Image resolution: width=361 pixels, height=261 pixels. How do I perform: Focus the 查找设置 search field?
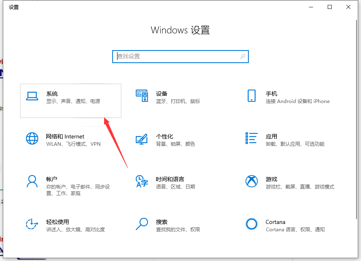[x=175, y=57]
